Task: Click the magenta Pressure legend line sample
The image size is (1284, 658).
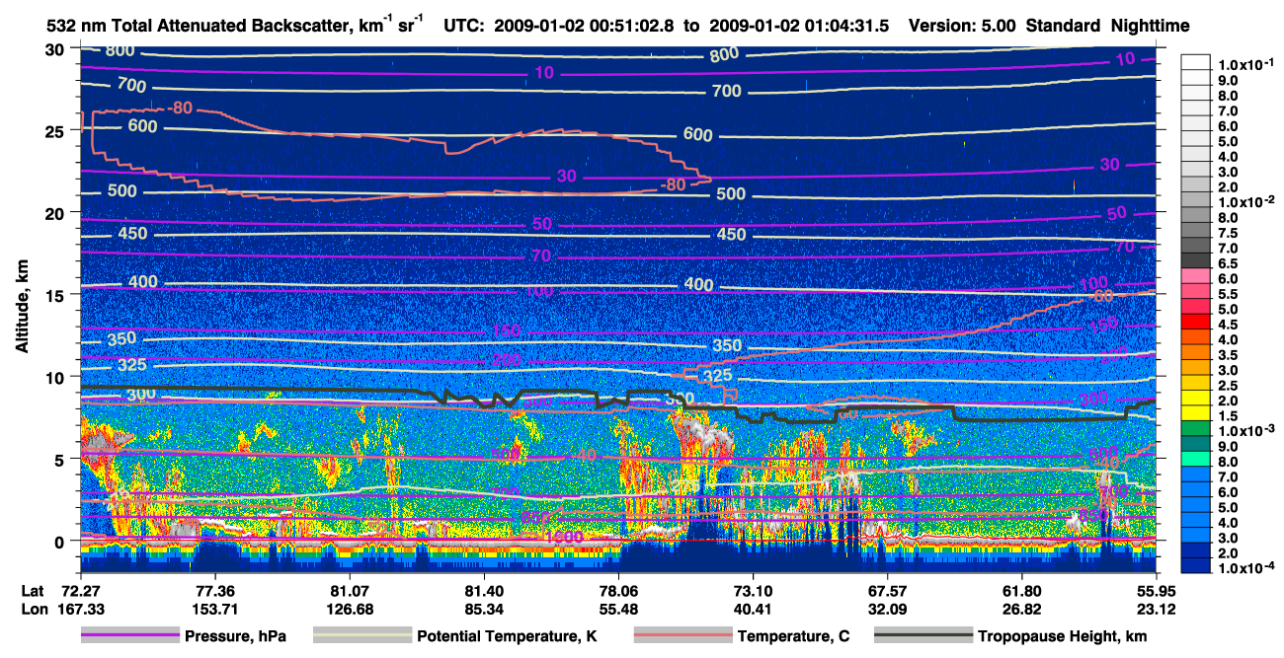Action: [129, 636]
